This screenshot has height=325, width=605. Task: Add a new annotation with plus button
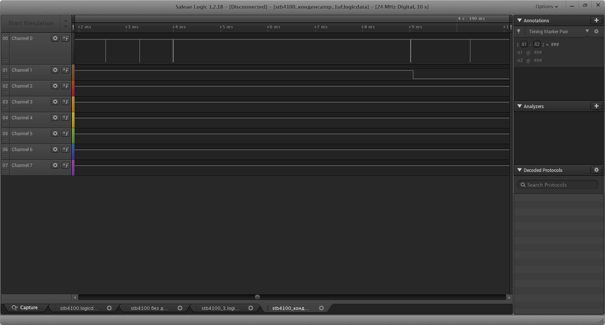coord(596,20)
